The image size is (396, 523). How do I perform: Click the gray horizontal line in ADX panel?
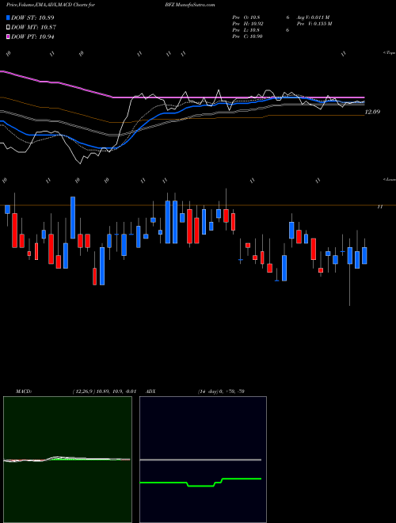(200, 460)
